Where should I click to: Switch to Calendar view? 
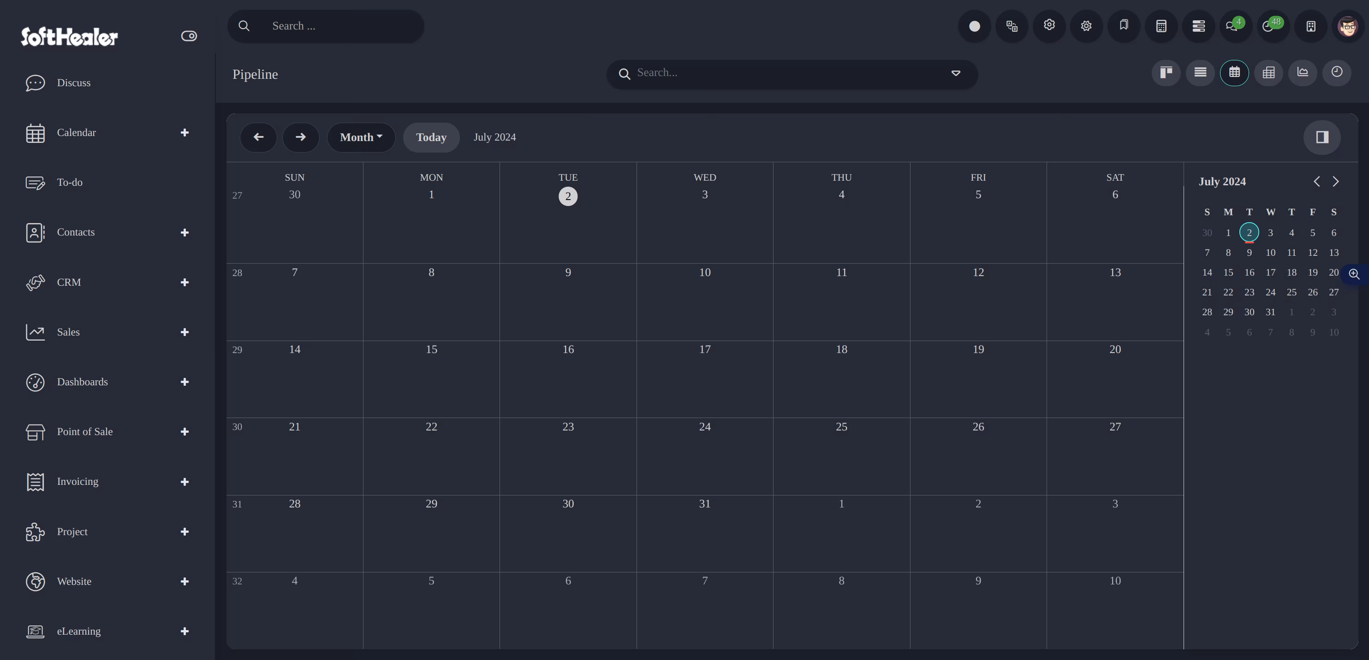coord(1234,73)
